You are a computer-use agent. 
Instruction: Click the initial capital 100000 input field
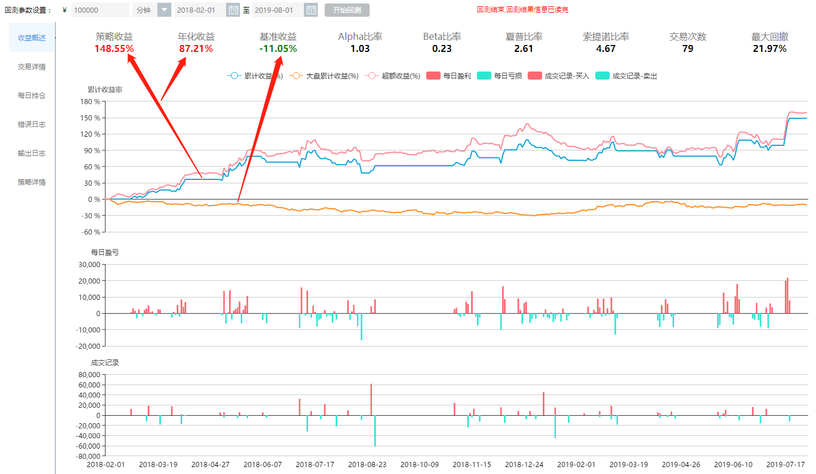(100, 10)
